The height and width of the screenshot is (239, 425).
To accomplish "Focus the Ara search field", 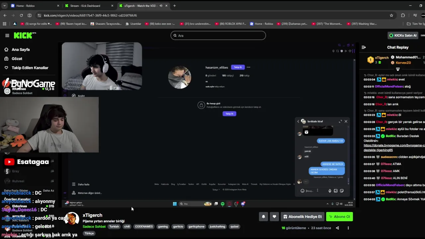I will 218,36.
